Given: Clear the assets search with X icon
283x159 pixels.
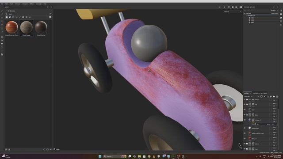Looking at the screenshot, I should pyautogui.click(x=50, y=14).
